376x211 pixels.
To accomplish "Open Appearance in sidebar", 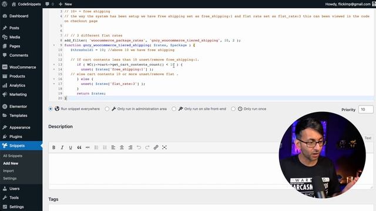I will (19, 128).
